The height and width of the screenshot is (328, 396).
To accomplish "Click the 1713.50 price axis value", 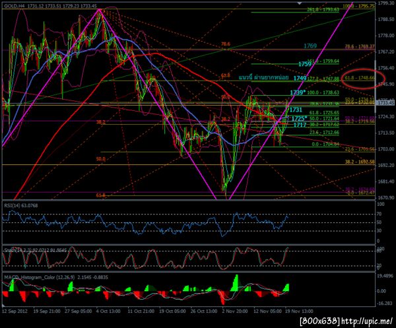I will point(386,133).
